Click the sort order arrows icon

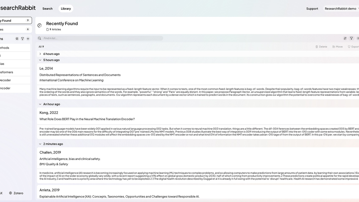coord(345,38)
